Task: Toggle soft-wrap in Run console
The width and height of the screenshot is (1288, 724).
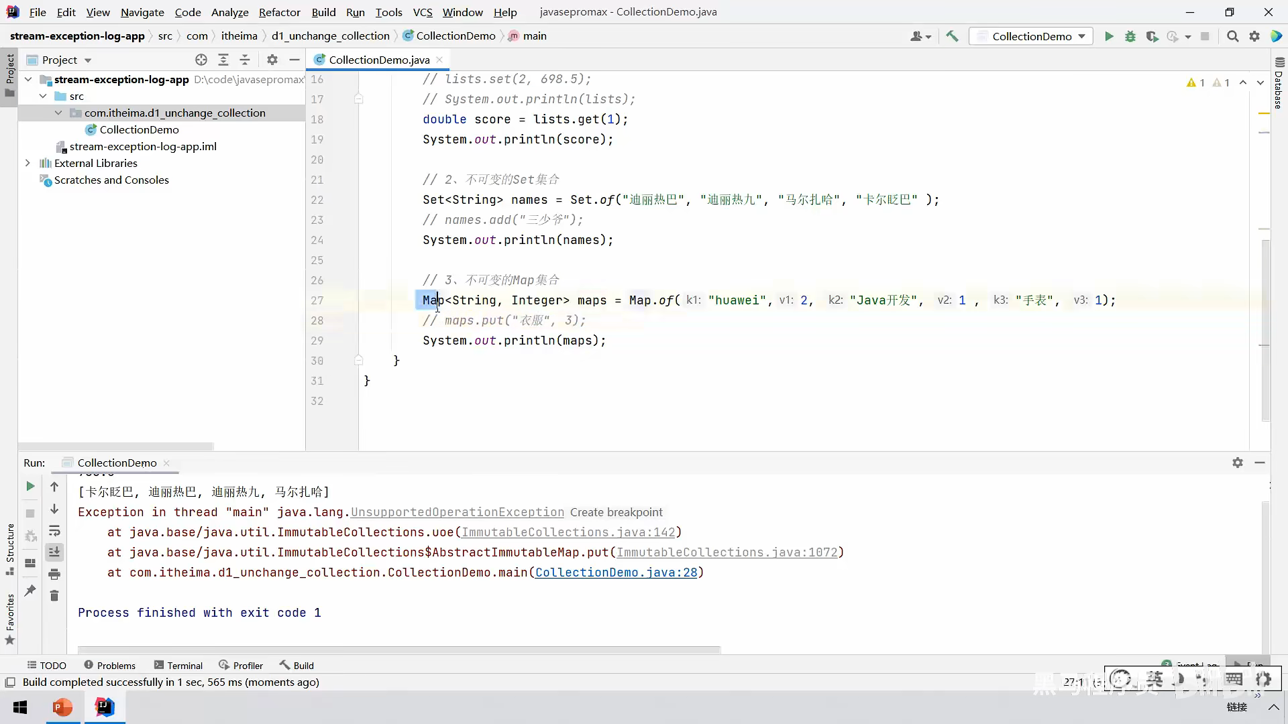Action: tap(54, 531)
